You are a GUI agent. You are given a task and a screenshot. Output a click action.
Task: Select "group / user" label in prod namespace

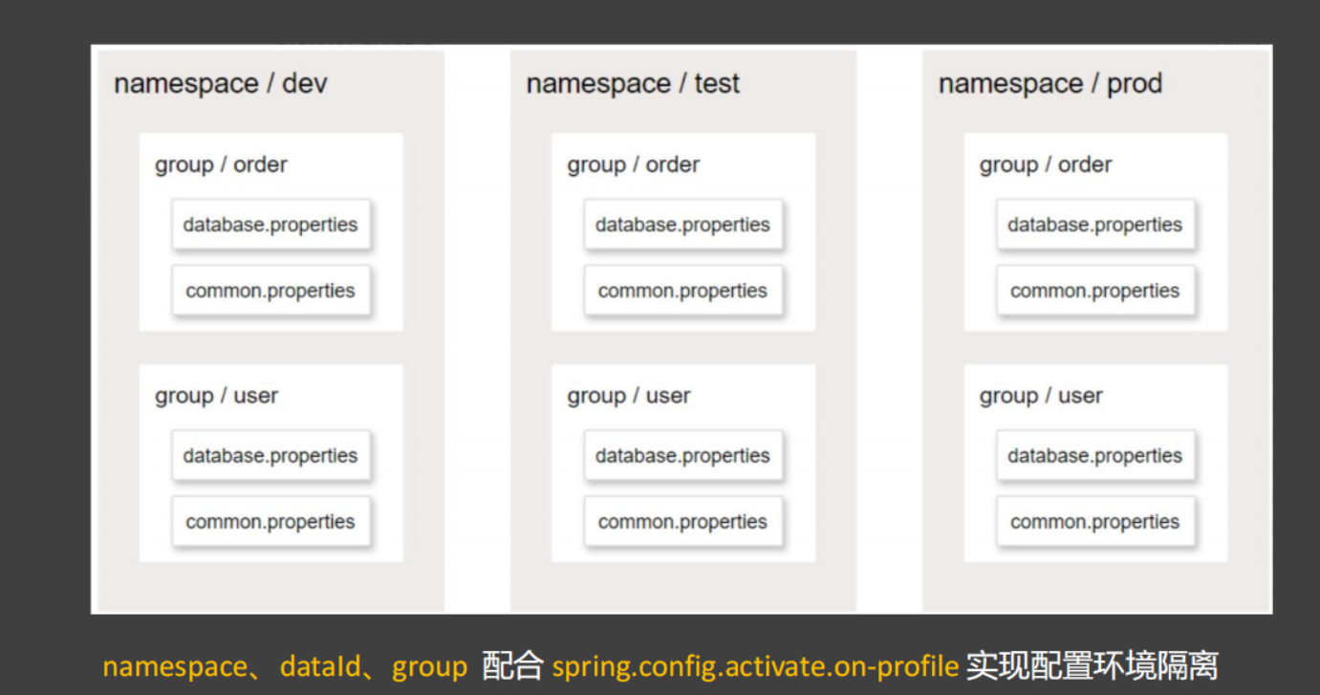point(1040,396)
